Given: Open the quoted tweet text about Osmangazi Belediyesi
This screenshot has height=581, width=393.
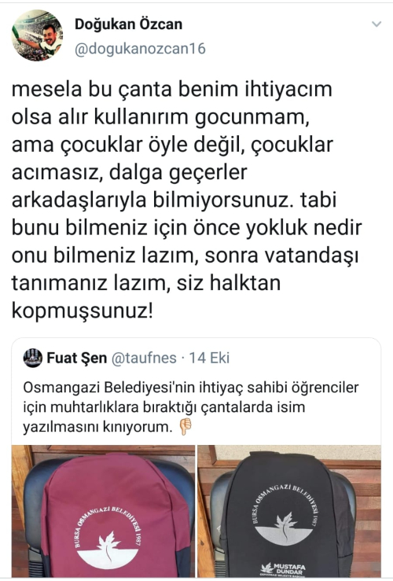Looking at the screenshot, I should coord(191,407).
